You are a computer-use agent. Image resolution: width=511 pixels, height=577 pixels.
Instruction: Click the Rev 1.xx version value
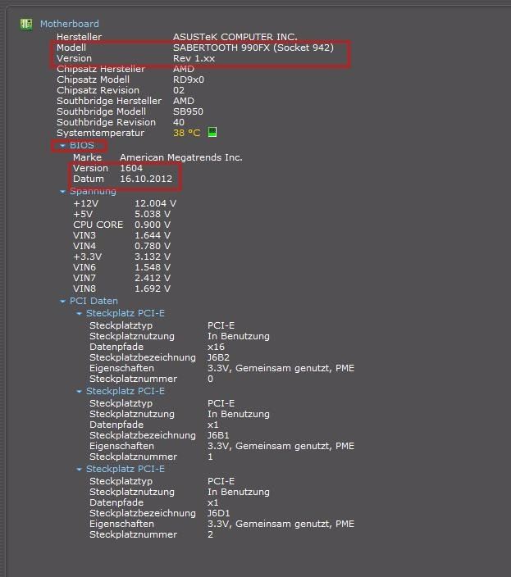click(194, 58)
